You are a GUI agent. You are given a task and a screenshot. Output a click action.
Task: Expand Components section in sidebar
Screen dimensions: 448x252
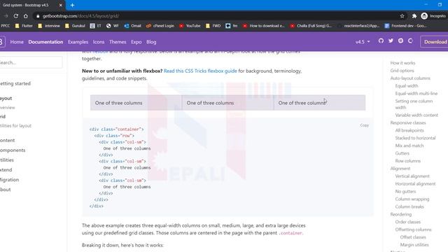pos(13,150)
